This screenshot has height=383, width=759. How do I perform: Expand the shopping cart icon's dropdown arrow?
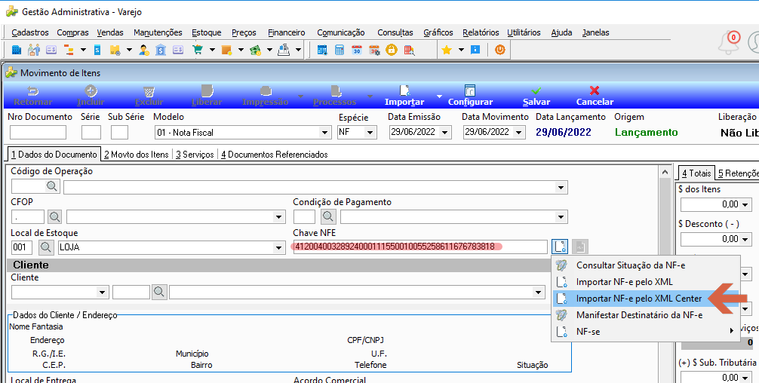point(212,50)
